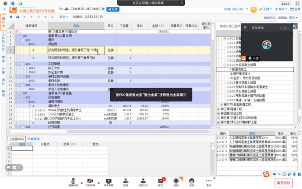Click first empty 名称 cell in 工程量明细

click(x=22, y=148)
